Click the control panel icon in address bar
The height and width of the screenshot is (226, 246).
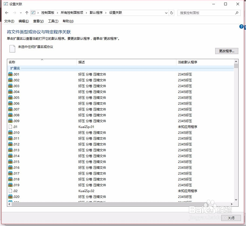pyautogui.click(x=33, y=12)
